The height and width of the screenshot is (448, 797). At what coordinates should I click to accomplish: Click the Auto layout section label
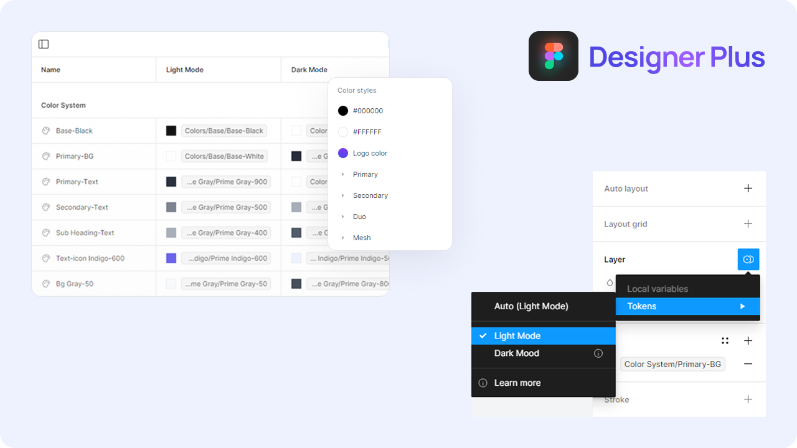[x=626, y=189]
